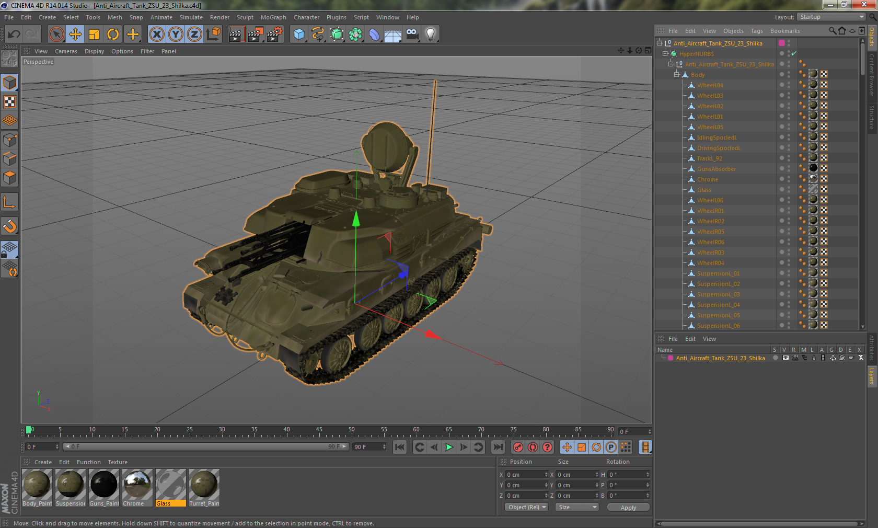Toggle Autokeying button
878x528 pixels.
(x=533, y=447)
